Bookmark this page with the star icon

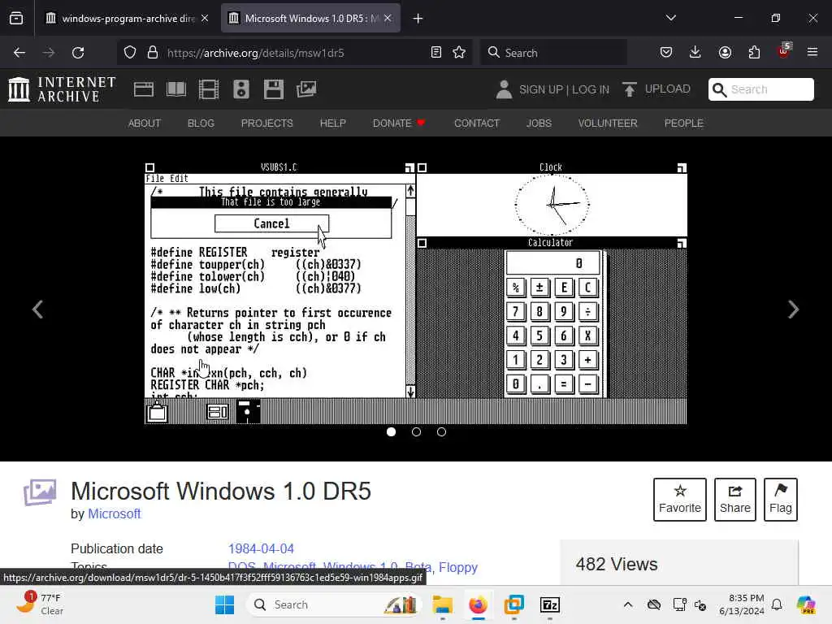click(459, 53)
